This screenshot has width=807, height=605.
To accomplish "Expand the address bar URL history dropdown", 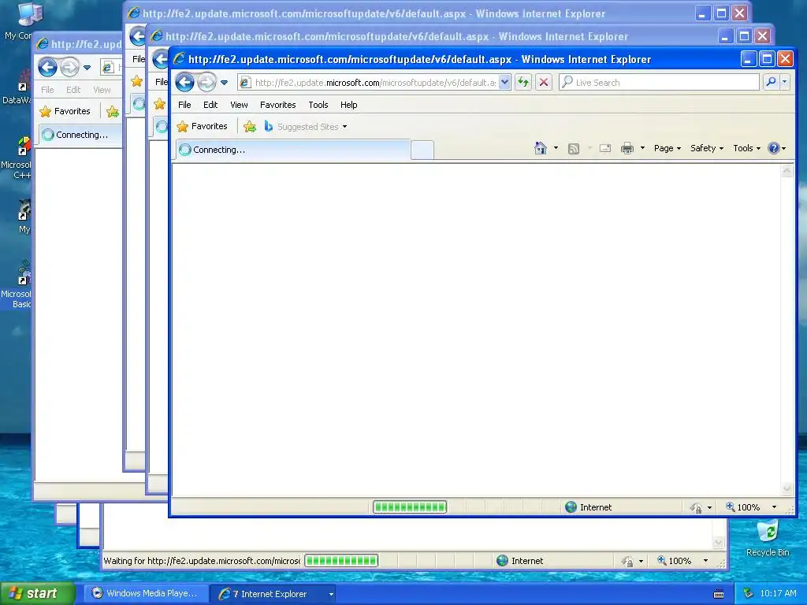I will (x=505, y=82).
